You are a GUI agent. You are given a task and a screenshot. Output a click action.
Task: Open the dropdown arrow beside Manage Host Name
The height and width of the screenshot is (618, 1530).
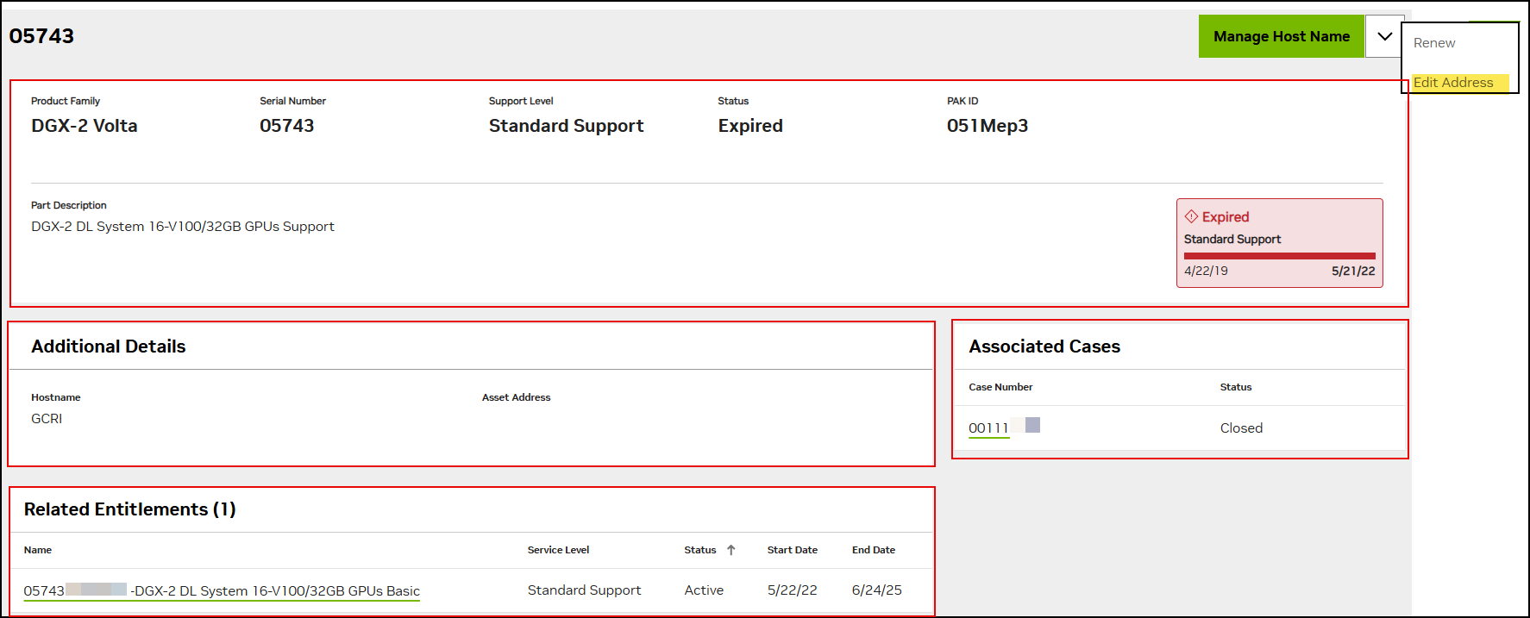[1384, 36]
